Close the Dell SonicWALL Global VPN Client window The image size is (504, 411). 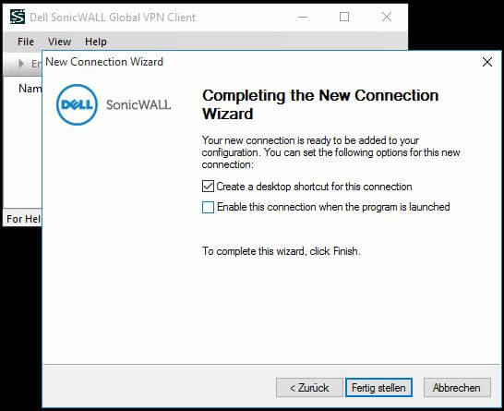[387, 17]
